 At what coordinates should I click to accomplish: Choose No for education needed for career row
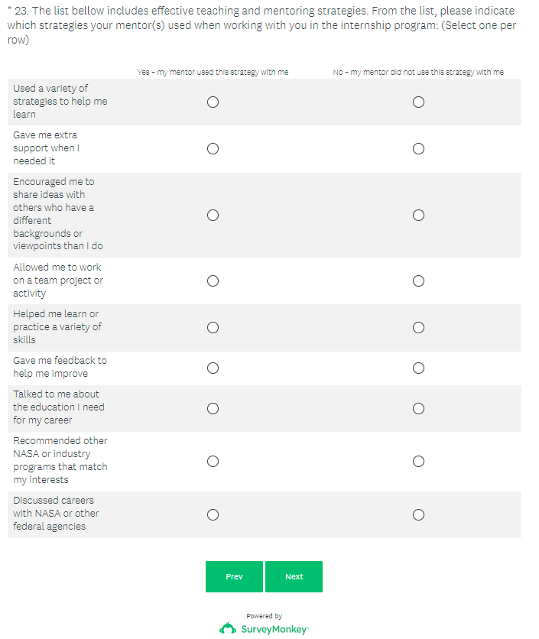pyautogui.click(x=418, y=408)
